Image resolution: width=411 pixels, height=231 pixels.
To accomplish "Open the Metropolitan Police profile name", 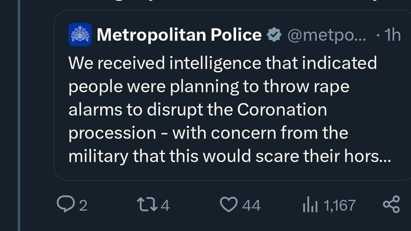I will (x=179, y=35).
